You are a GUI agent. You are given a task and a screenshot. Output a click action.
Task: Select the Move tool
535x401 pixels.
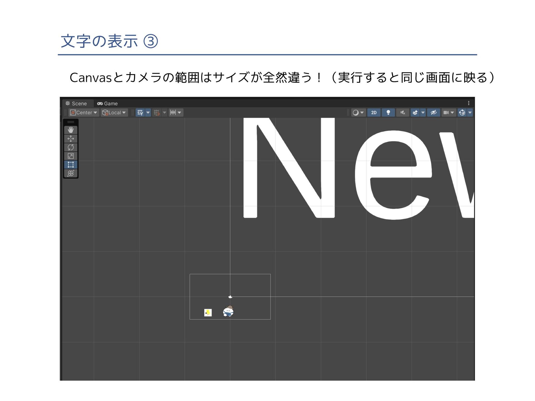click(70, 139)
